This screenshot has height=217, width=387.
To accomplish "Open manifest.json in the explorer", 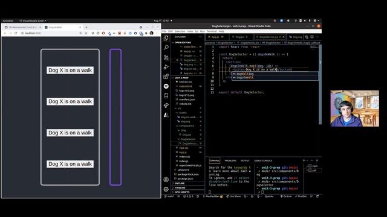I will coord(187,99).
